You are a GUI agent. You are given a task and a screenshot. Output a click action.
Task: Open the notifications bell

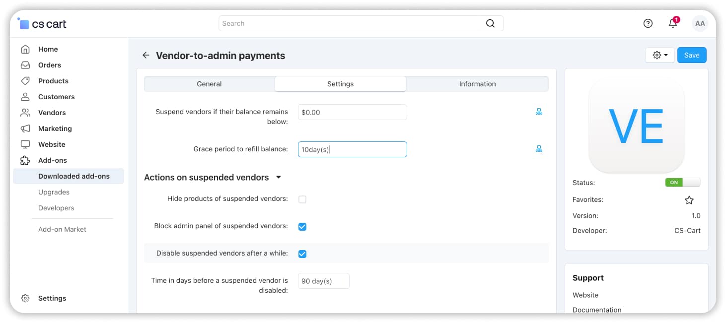(x=673, y=23)
